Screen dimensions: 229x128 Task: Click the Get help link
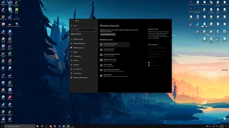point(153,63)
